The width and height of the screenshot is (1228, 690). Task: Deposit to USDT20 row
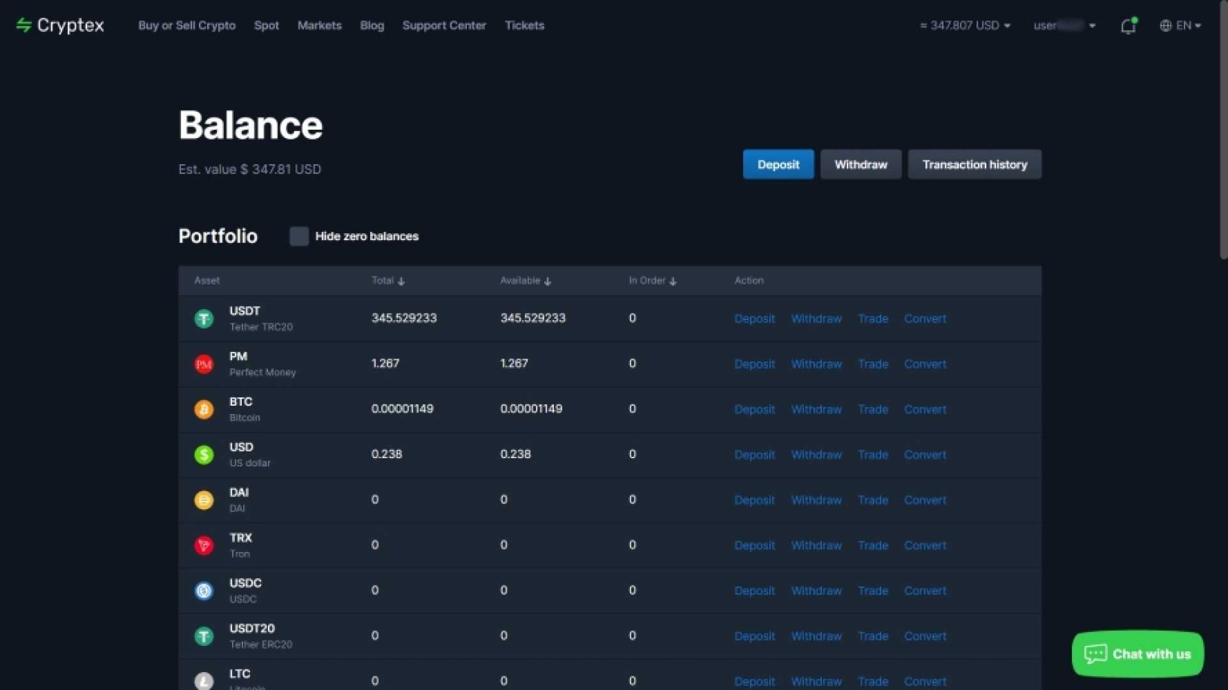(x=754, y=636)
